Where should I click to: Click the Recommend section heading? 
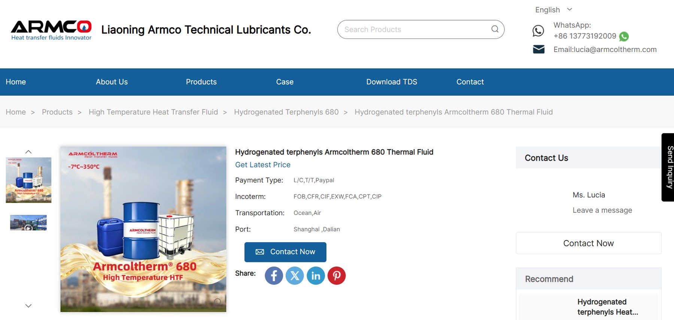coord(549,279)
